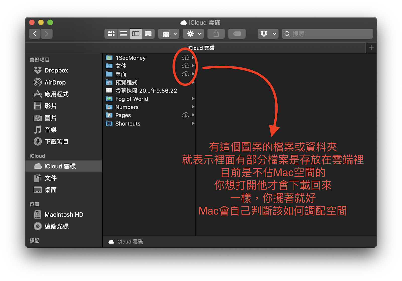The width and height of the screenshot is (402, 281).
Task: Click the 位置 sidebar section header
Action: pyautogui.click(x=35, y=204)
